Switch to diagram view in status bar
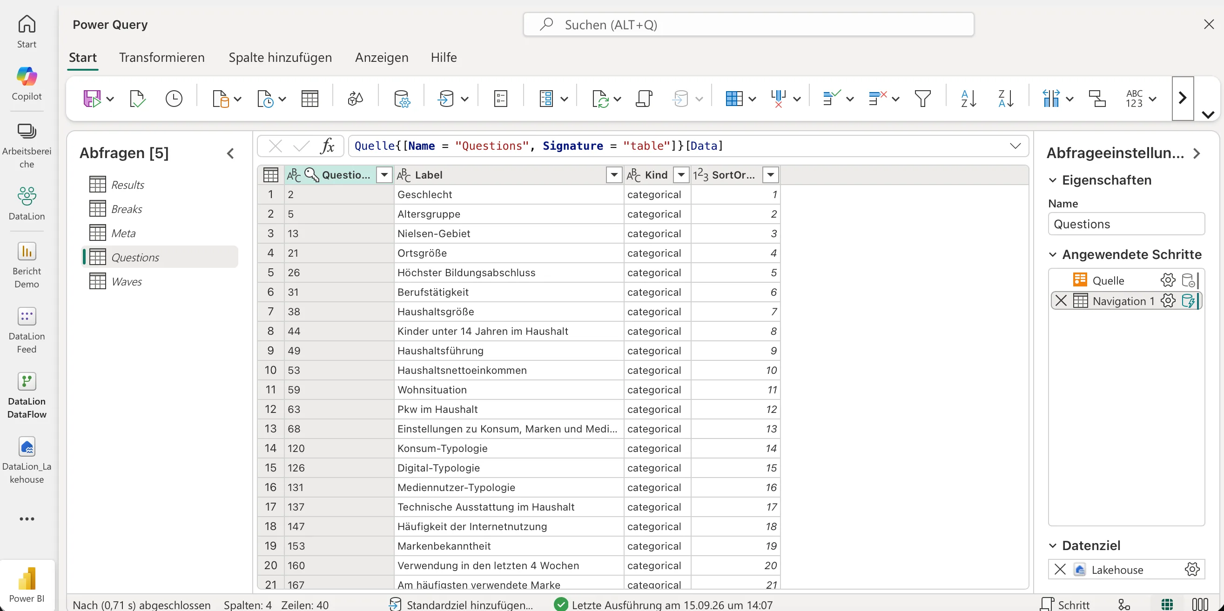Image resolution: width=1224 pixels, height=611 pixels. click(1124, 604)
